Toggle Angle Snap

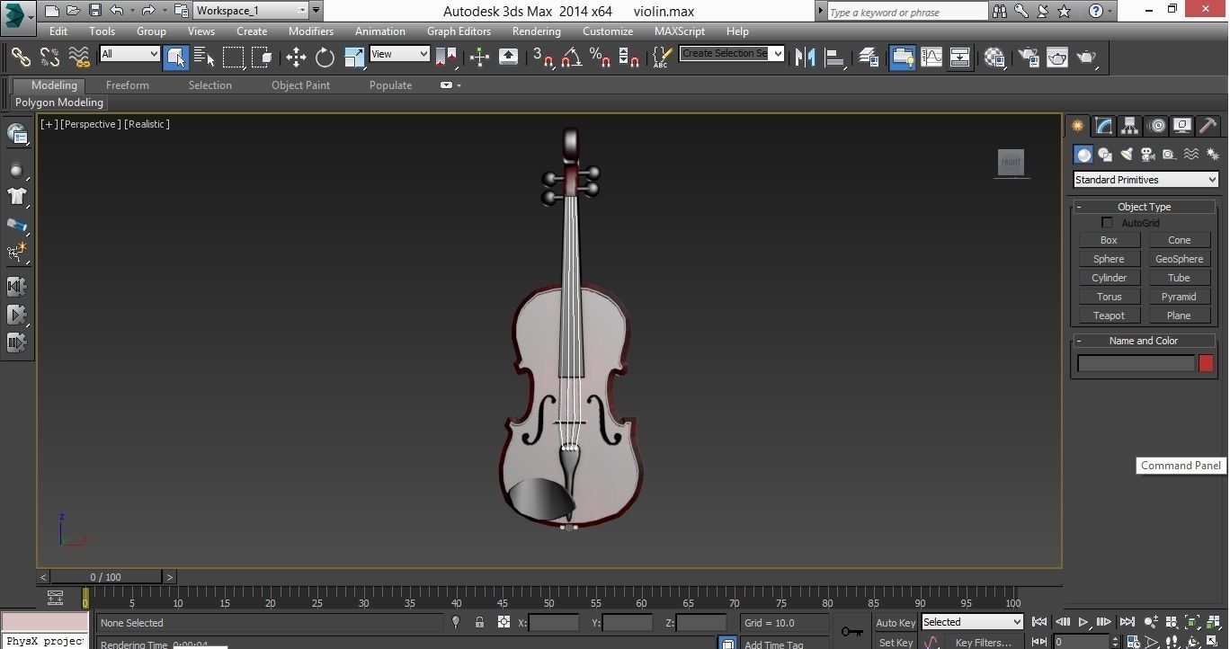(571, 58)
